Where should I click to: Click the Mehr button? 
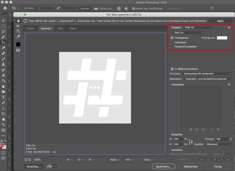(220, 21)
